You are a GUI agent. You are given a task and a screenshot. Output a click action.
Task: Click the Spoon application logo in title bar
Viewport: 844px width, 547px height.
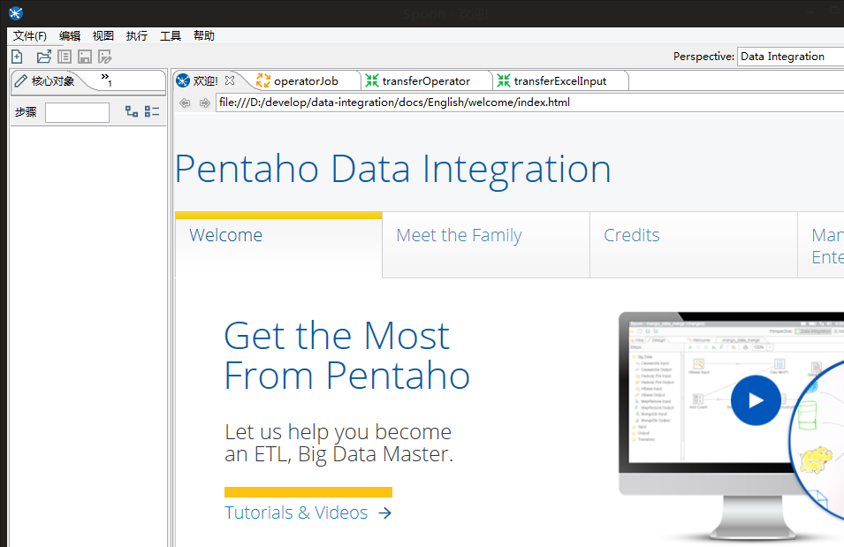click(x=16, y=13)
